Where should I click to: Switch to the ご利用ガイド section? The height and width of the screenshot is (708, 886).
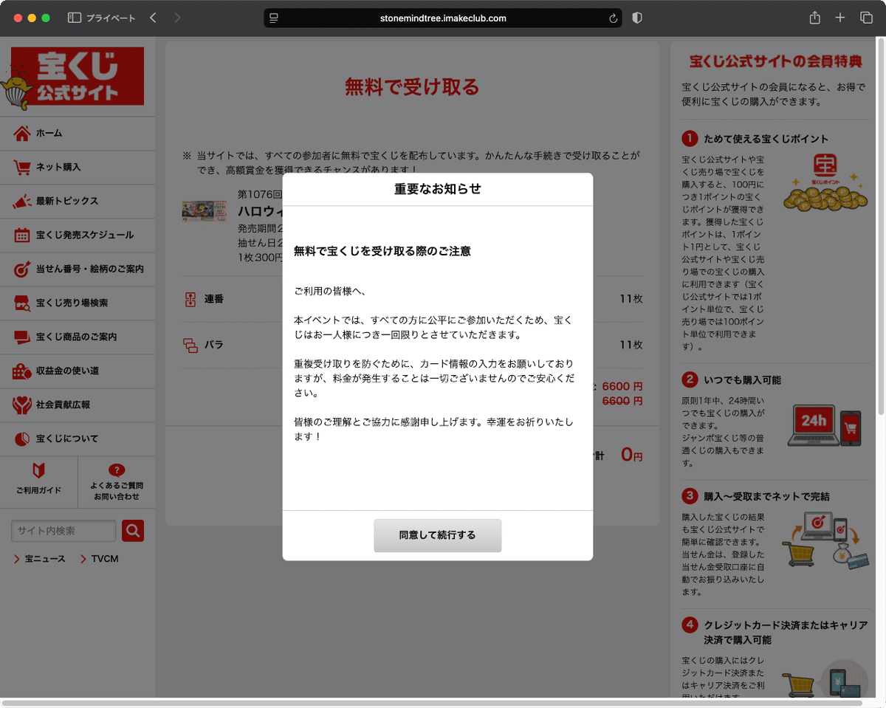pyautogui.click(x=39, y=481)
